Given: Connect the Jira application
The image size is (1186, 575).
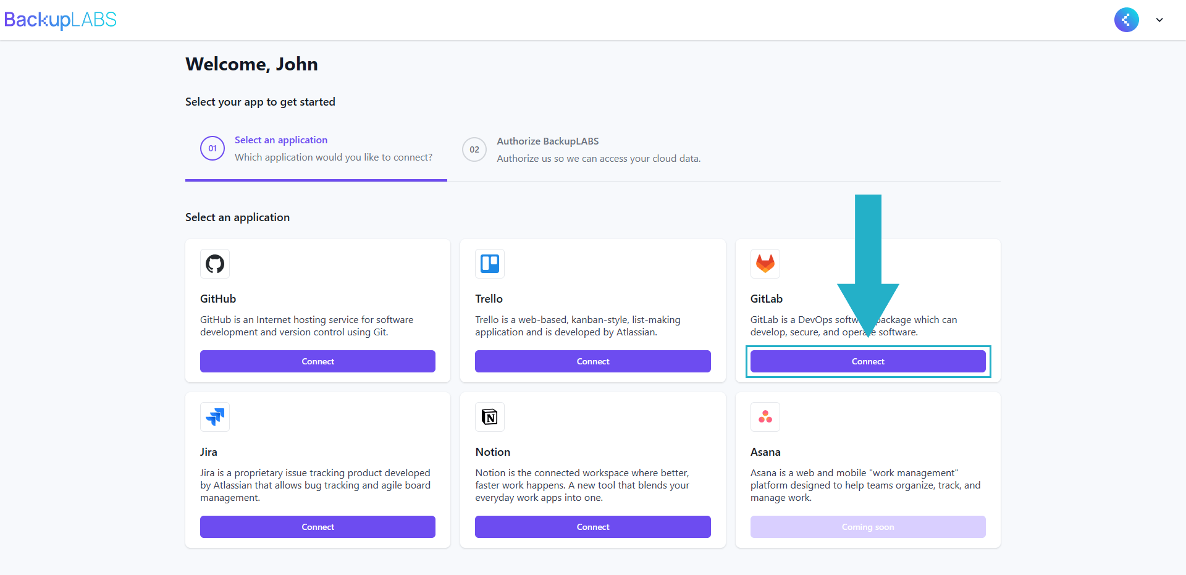Looking at the screenshot, I should 318,527.
